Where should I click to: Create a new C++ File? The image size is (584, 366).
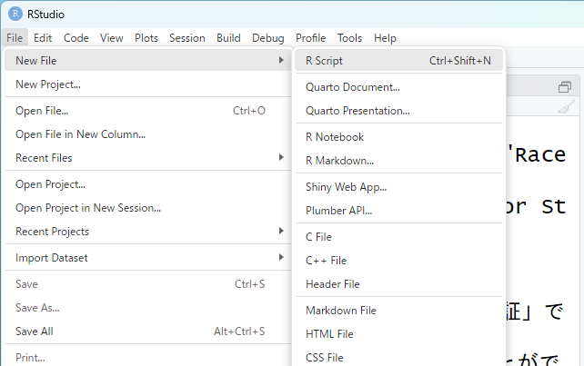pyautogui.click(x=326, y=261)
